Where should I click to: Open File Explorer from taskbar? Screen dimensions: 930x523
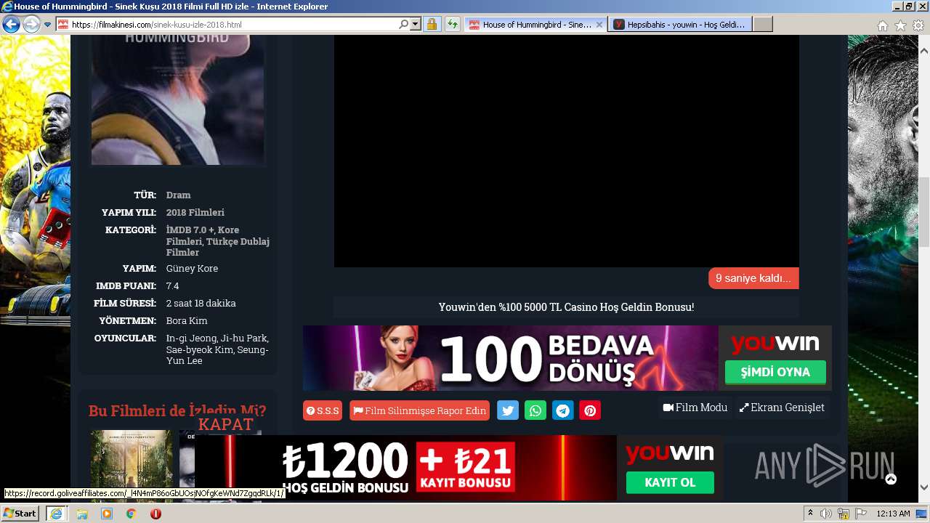click(82, 514)
